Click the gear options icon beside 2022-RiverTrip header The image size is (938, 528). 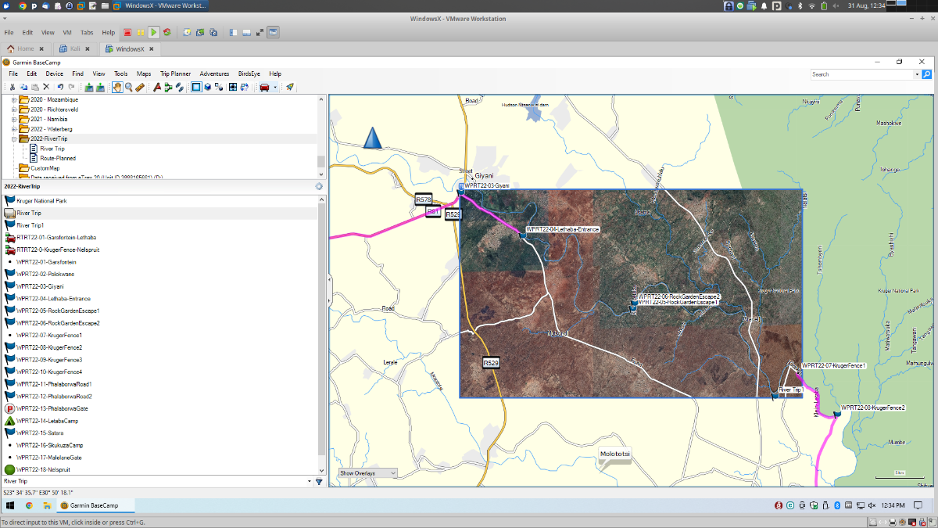coord(319,186)
